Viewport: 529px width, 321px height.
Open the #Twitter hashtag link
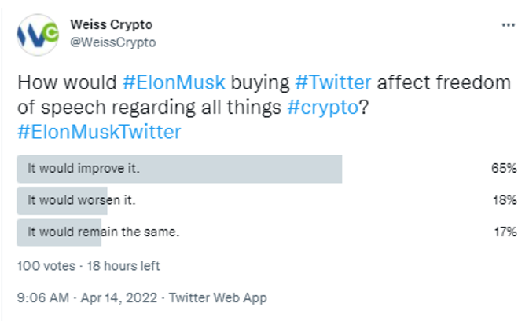(333, 82)
